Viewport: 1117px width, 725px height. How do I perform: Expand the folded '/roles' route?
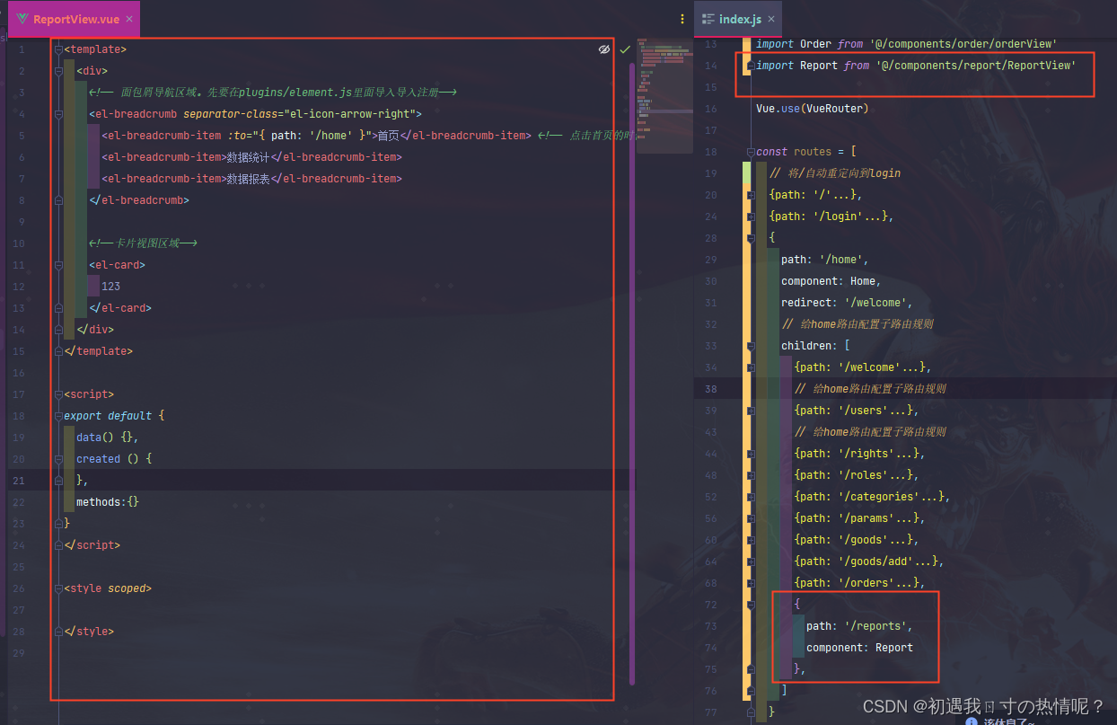(751, 475)
